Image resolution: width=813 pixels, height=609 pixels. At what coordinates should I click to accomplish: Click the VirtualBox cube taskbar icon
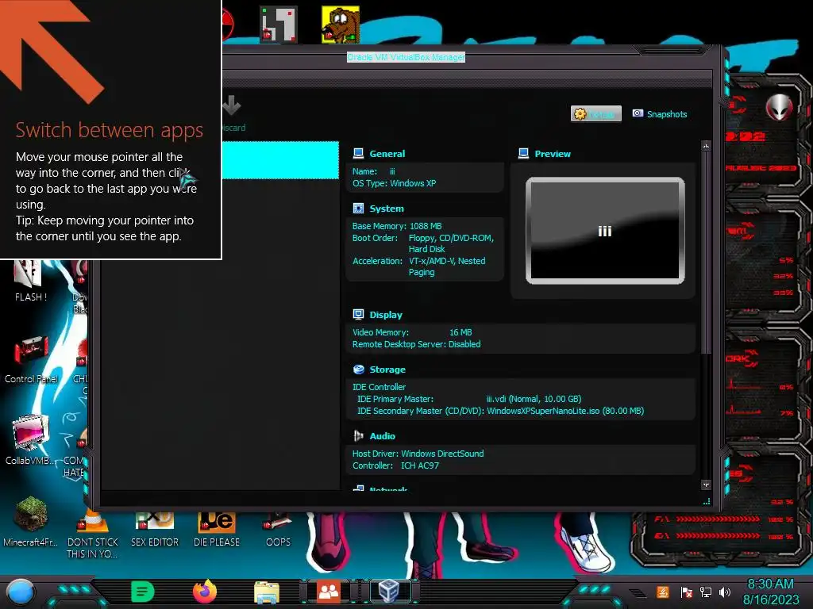389,592
